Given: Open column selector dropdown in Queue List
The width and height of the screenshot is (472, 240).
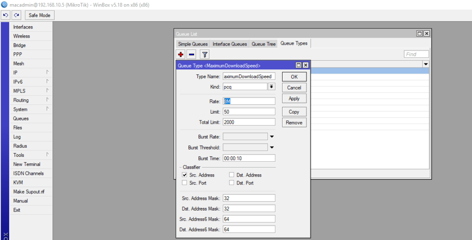Looking at the screenshot, I should [x=425, y=64].
